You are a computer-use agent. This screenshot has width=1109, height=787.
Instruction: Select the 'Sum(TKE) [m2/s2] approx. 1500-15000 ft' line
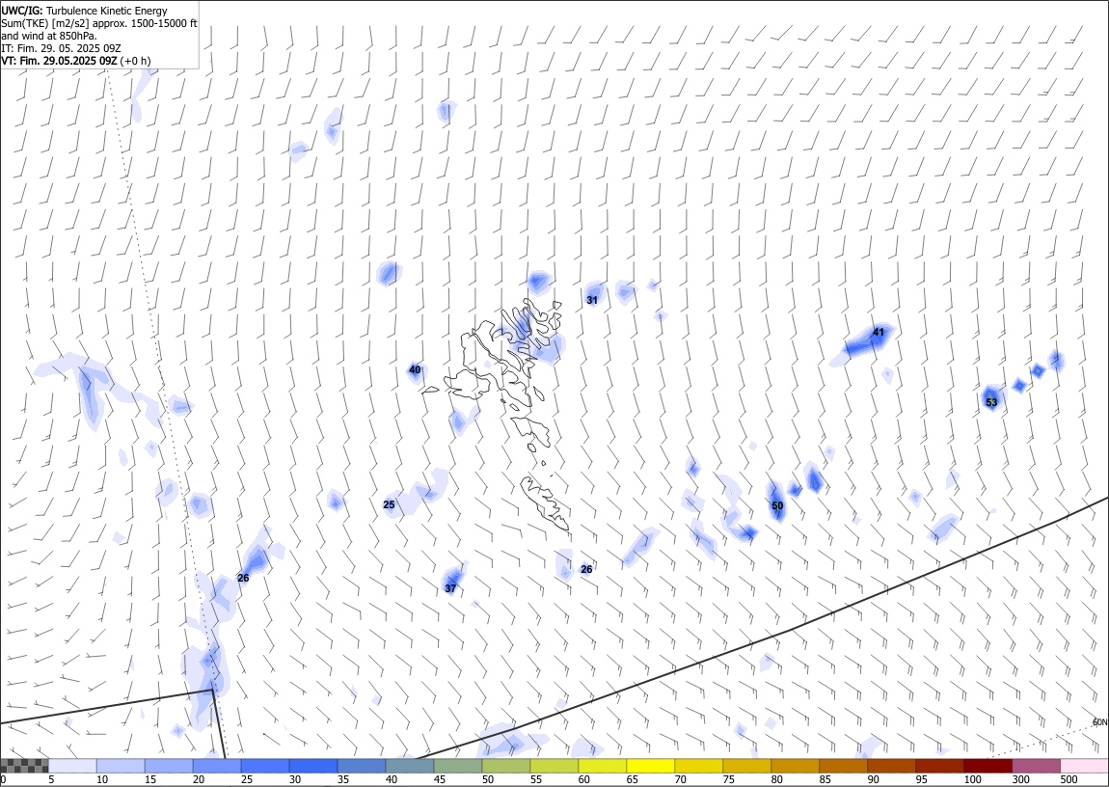(99, 23)
